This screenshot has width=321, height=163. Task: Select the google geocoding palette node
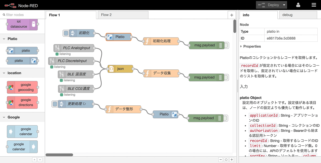(x=22, y=87)
